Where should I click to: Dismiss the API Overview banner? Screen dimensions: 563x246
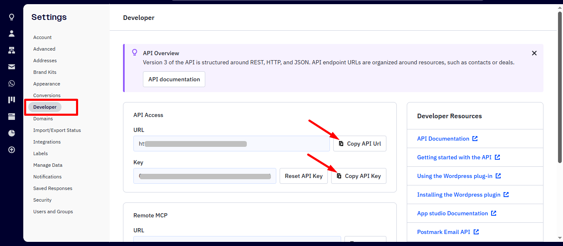[x=534, y=53]
